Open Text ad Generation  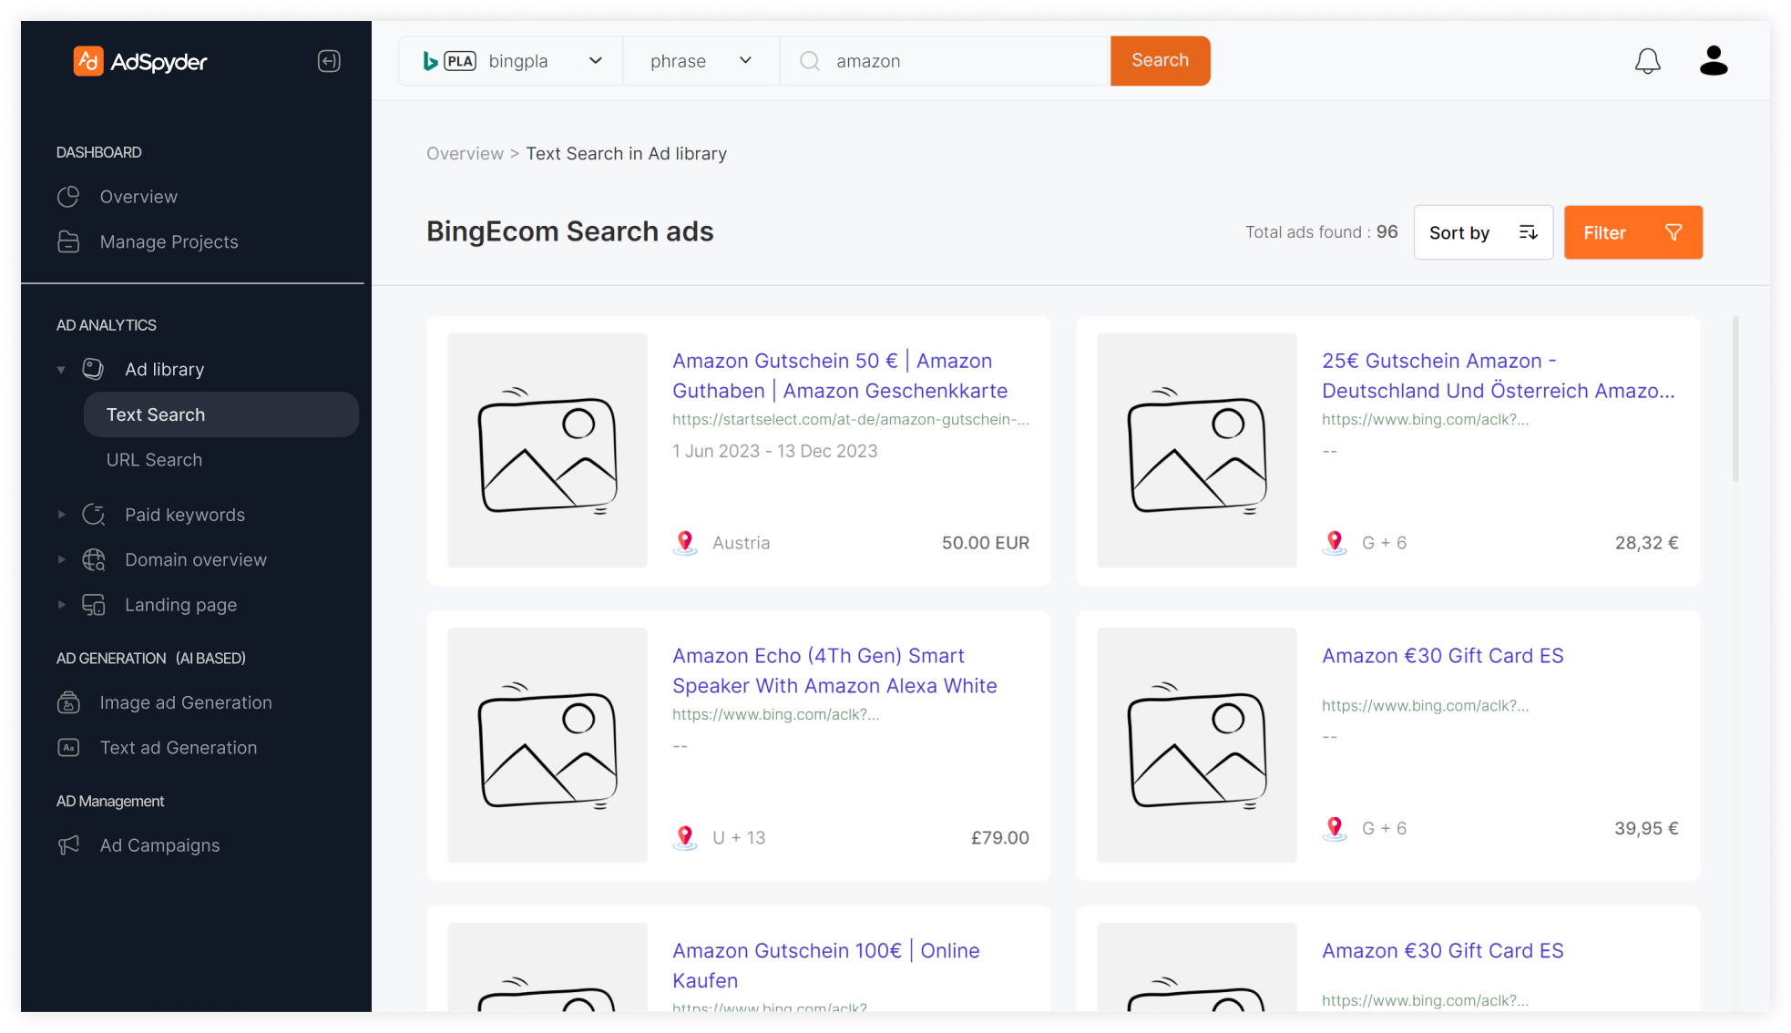click(x=179, y=748)
